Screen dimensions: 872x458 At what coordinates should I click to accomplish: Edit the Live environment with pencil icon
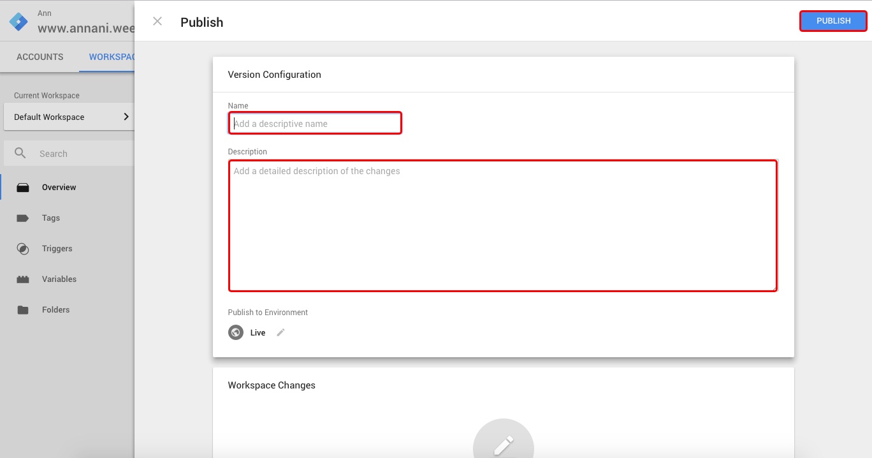click(x=280, y=332)
